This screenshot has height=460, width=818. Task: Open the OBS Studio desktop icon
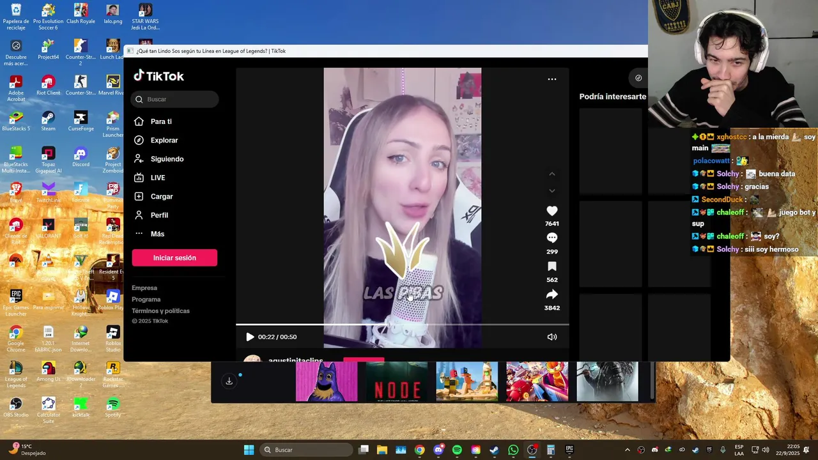(16, 408)
